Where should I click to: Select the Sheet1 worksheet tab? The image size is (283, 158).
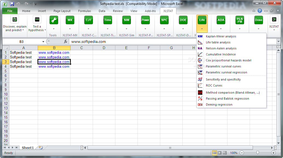28,148
